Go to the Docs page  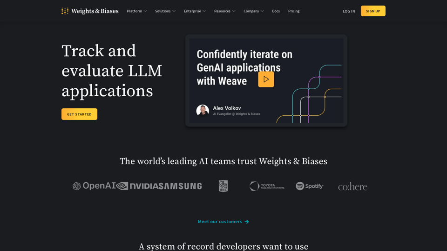[276, 11]
